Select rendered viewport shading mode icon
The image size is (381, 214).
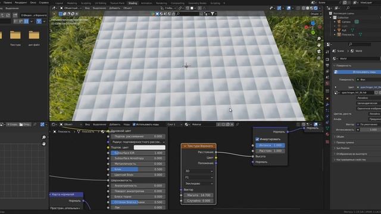point(316,8)
